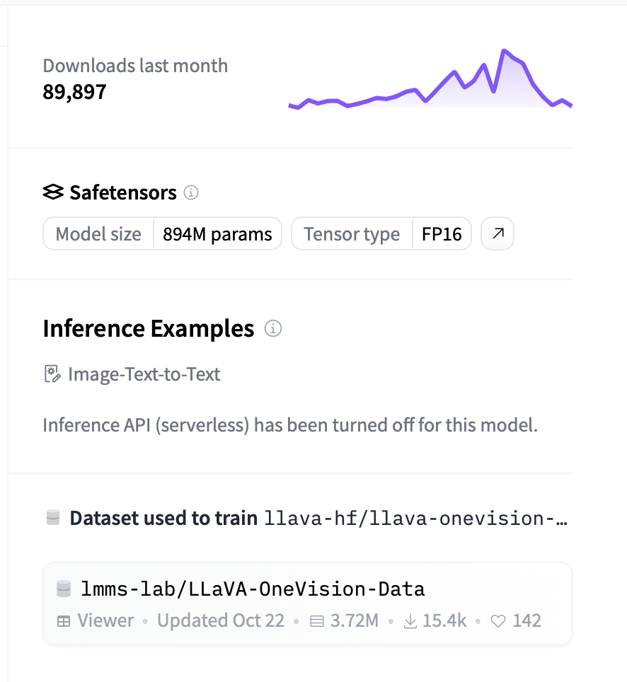The height and width of the screenshot is (682, 627).
Task: Click the info icon beside Safetensors
Action: click(191, 192)
